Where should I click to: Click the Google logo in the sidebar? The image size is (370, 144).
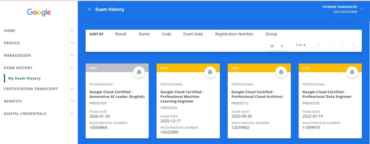[39, 13]
